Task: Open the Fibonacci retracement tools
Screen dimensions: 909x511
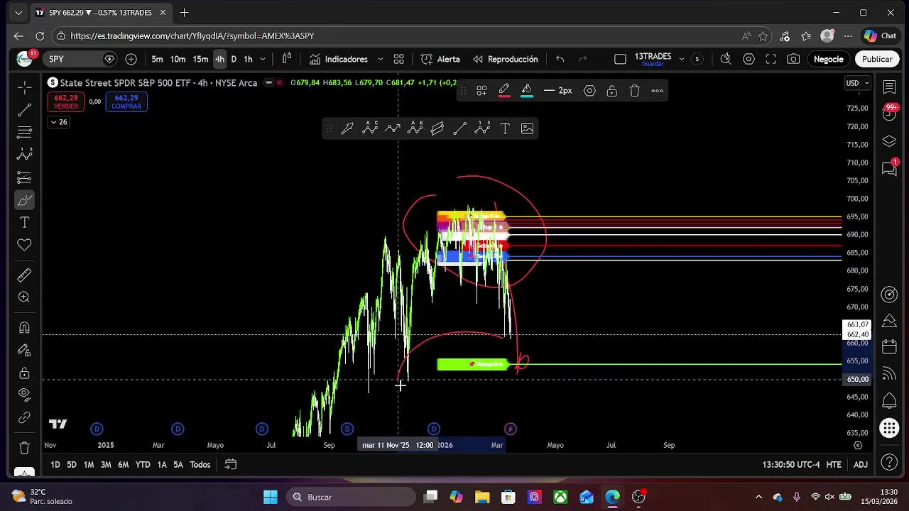Action: (x=24, y=133)
